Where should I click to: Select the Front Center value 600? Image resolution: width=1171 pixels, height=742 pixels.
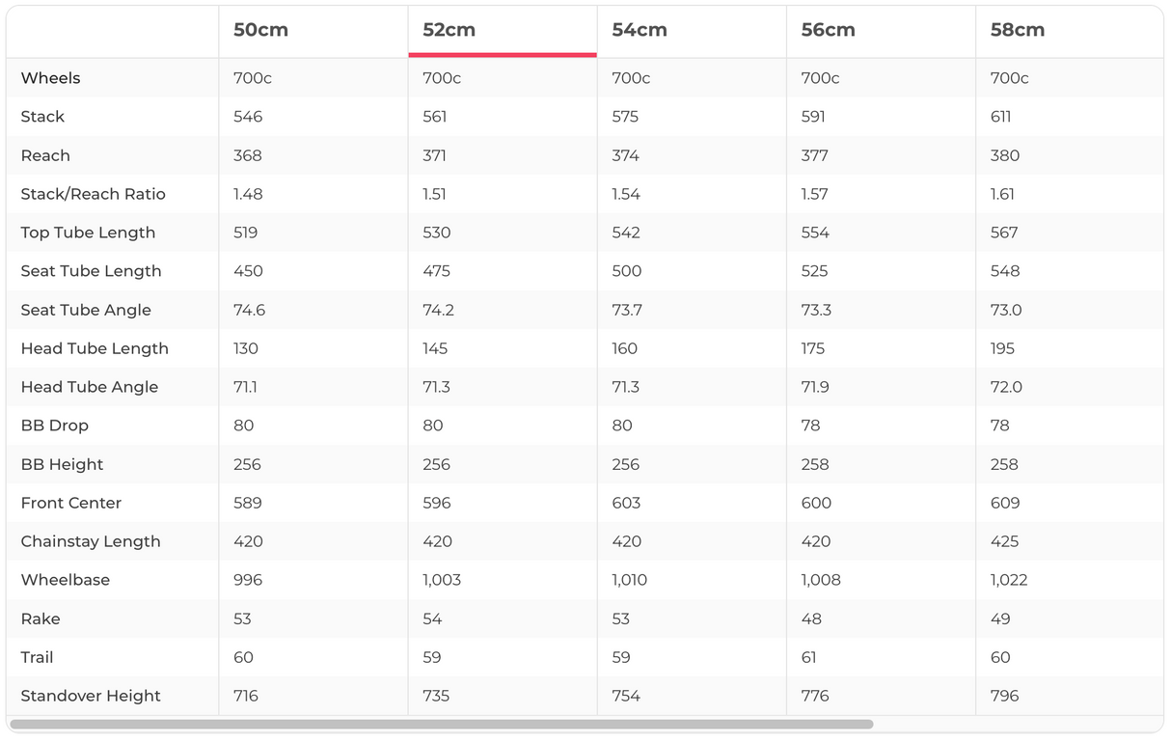pos(816,503)
